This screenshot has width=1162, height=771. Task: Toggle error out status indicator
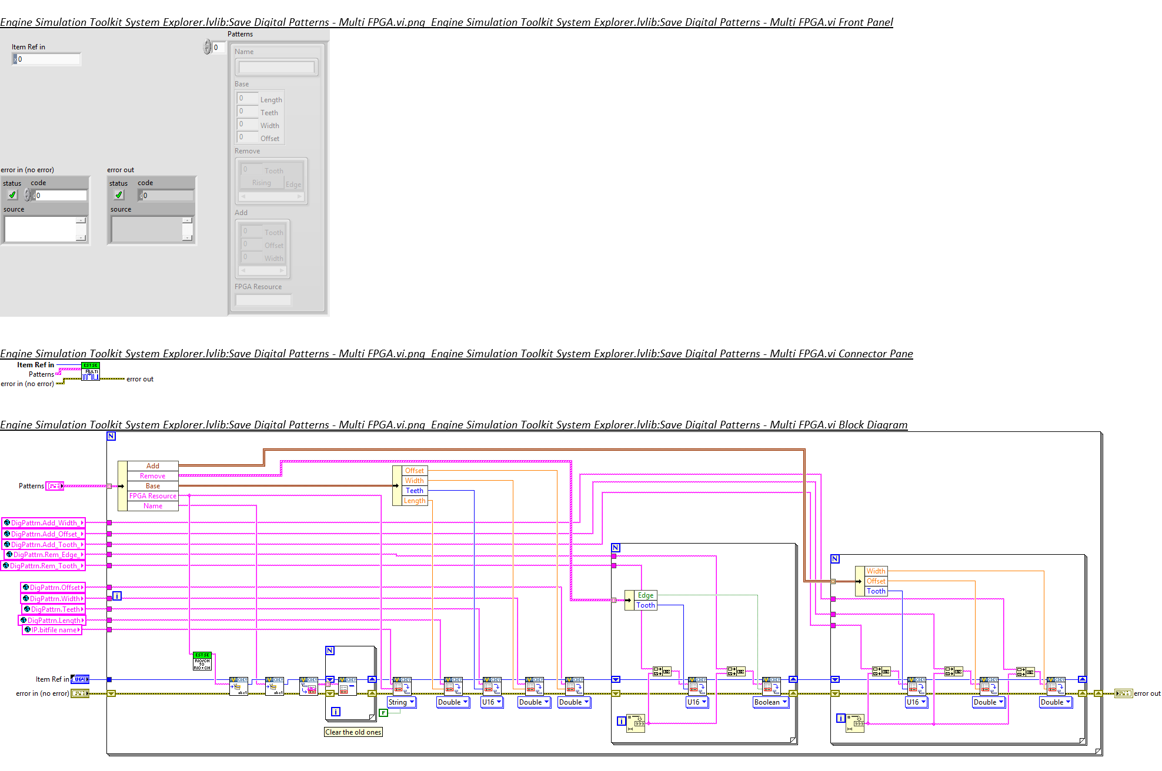[119, 195]
